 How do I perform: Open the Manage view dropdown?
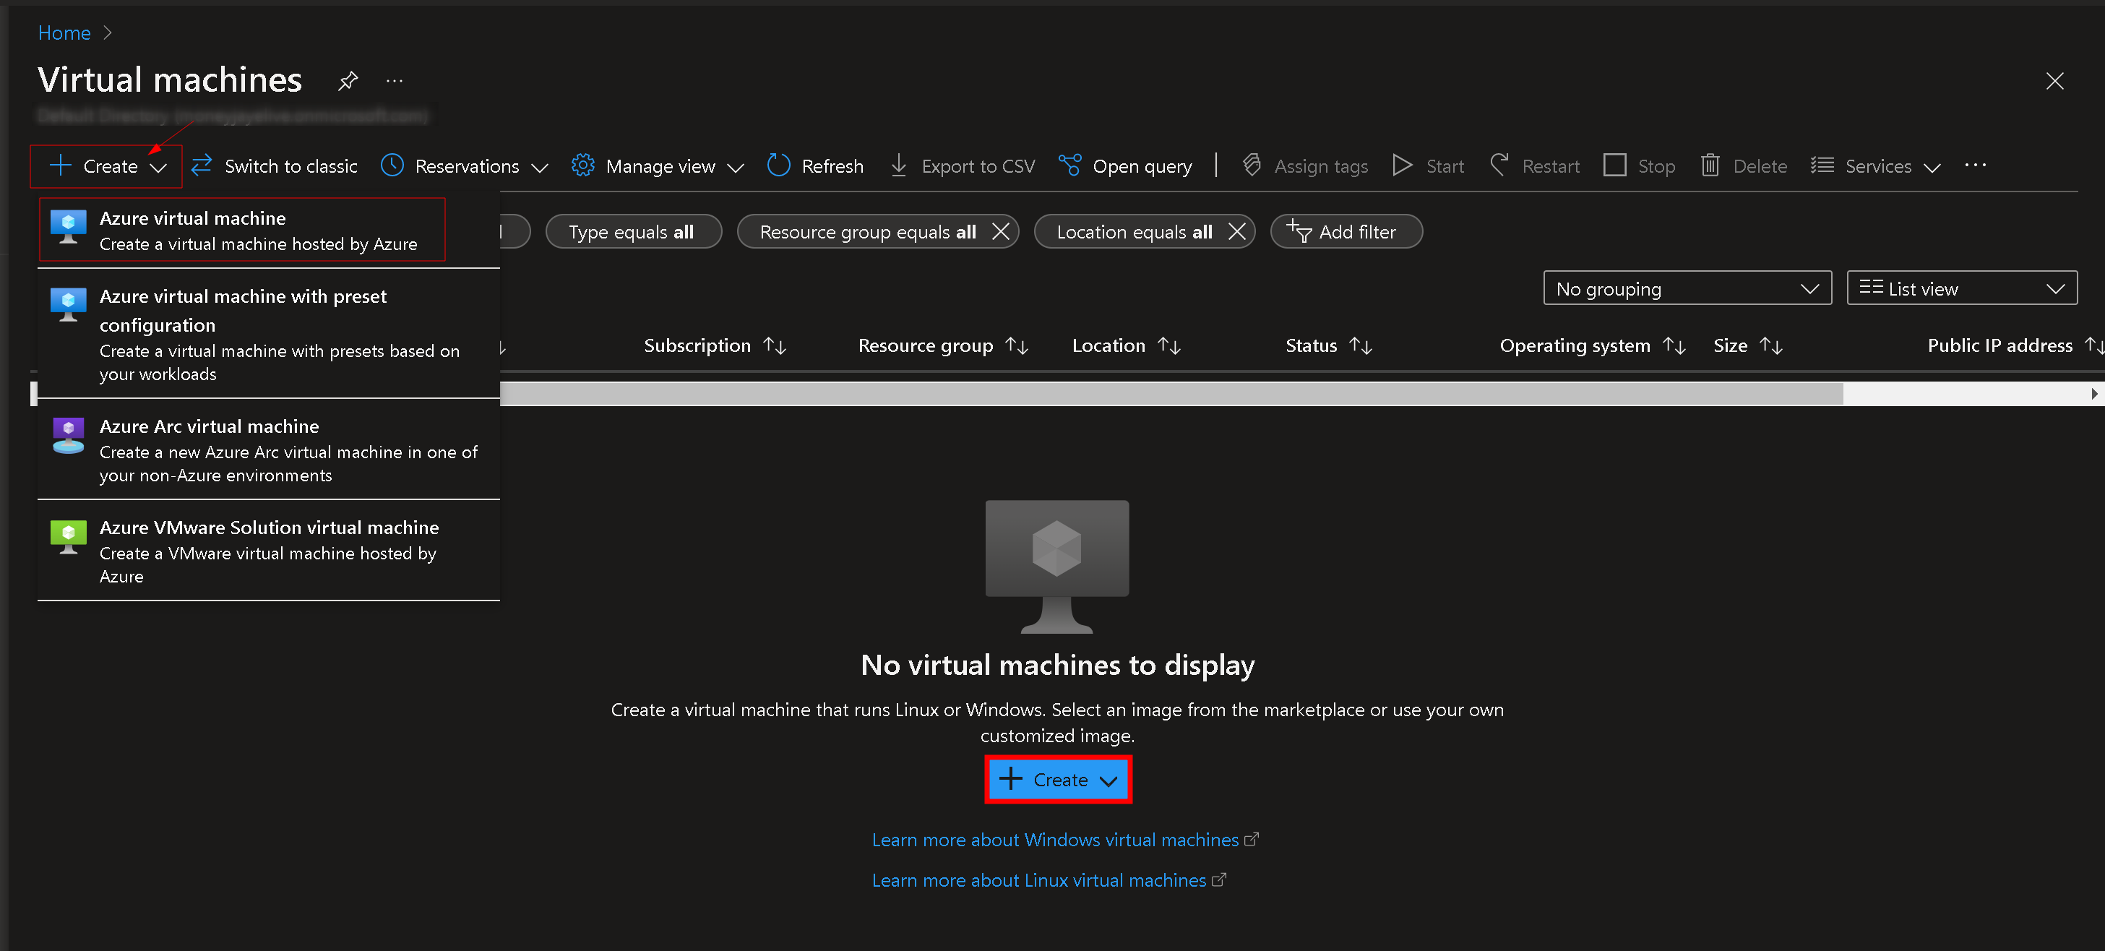coord(658,166)
